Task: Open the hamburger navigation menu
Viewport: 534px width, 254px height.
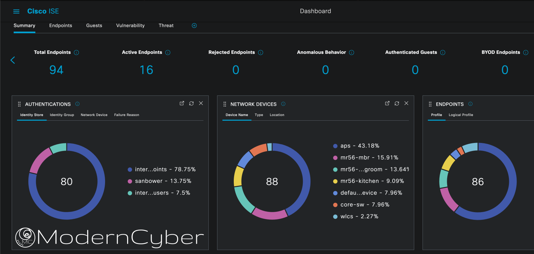Action: point(16,11)
